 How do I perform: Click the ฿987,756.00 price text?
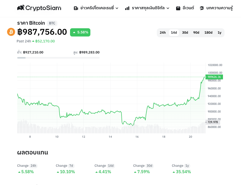(42, 32)
